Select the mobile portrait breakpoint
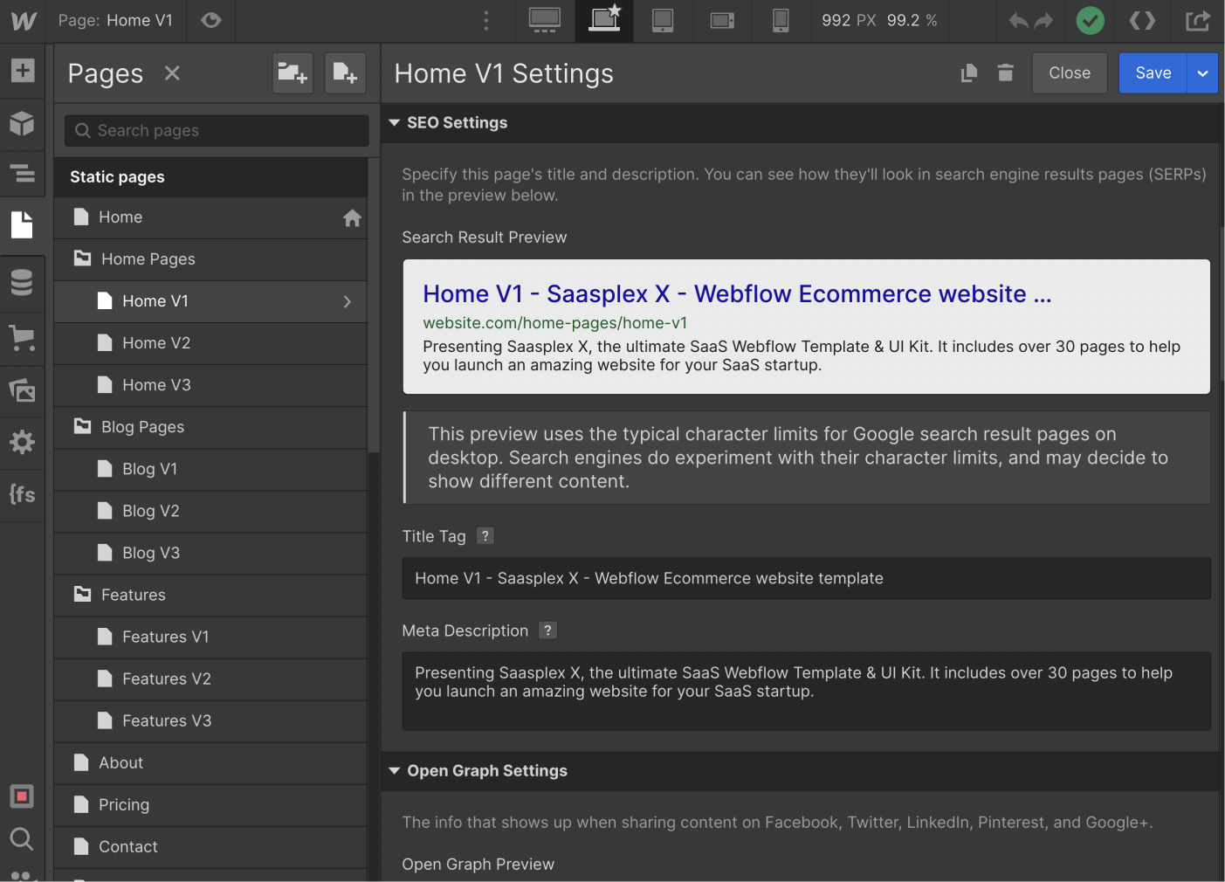Viewport: 1225px width, 882px height. (x=781, y=20)
